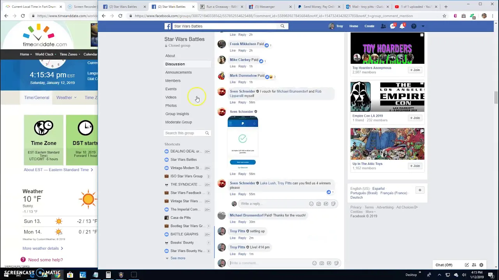Open the Announcements section

coord(179,72)
